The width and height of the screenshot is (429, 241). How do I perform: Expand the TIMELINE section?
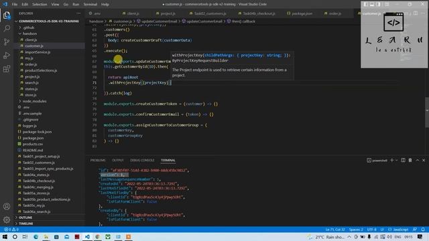tap(26, 224)
